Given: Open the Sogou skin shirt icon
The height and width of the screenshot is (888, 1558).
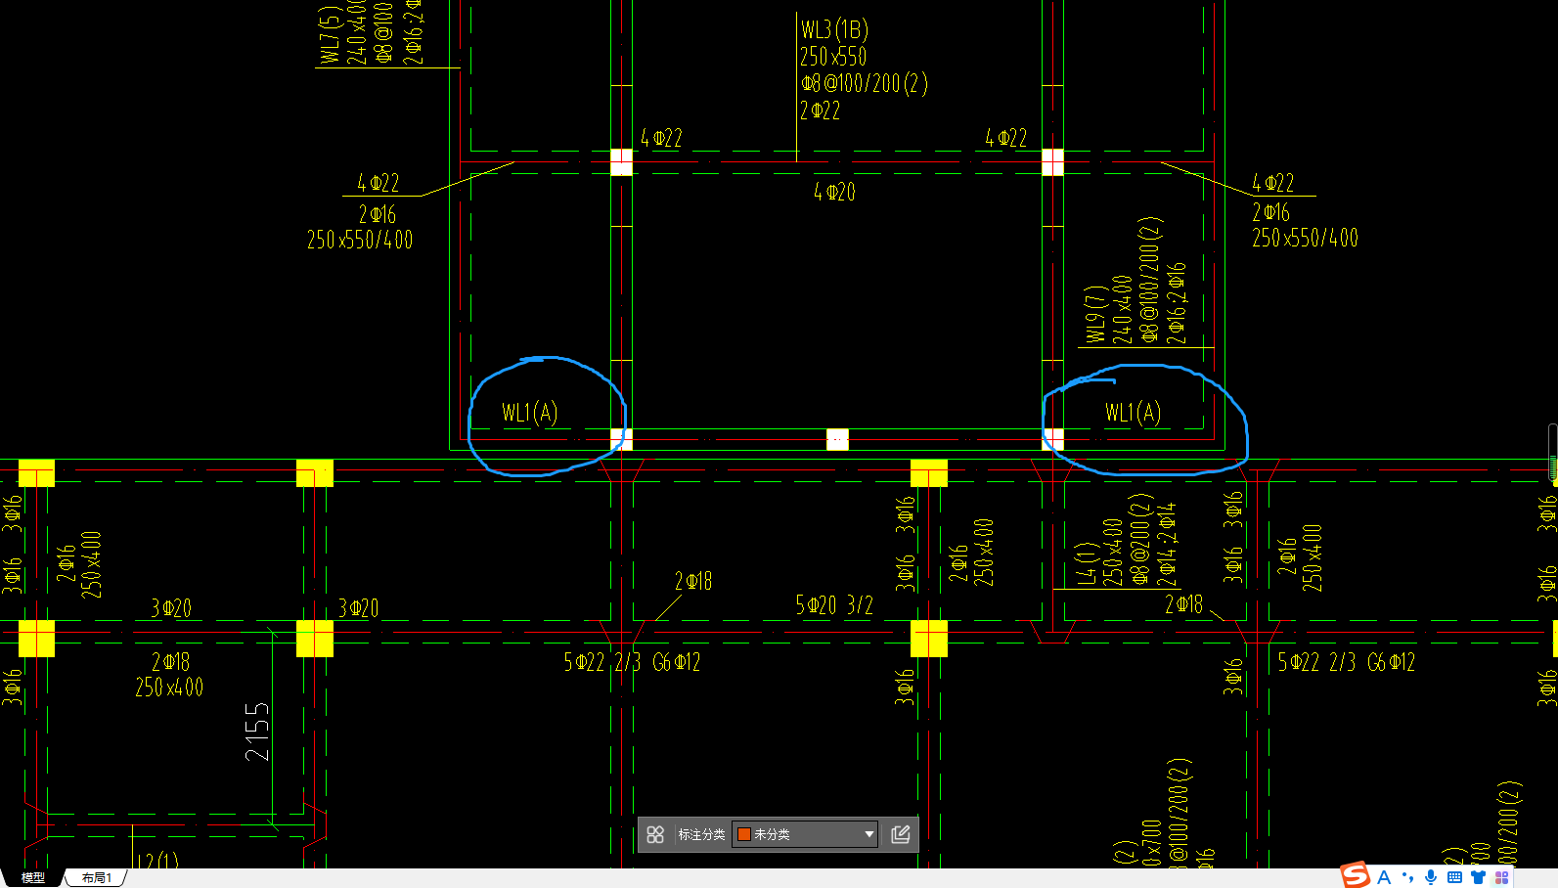Looking at the screenshot, I should tap(1479, 877).
